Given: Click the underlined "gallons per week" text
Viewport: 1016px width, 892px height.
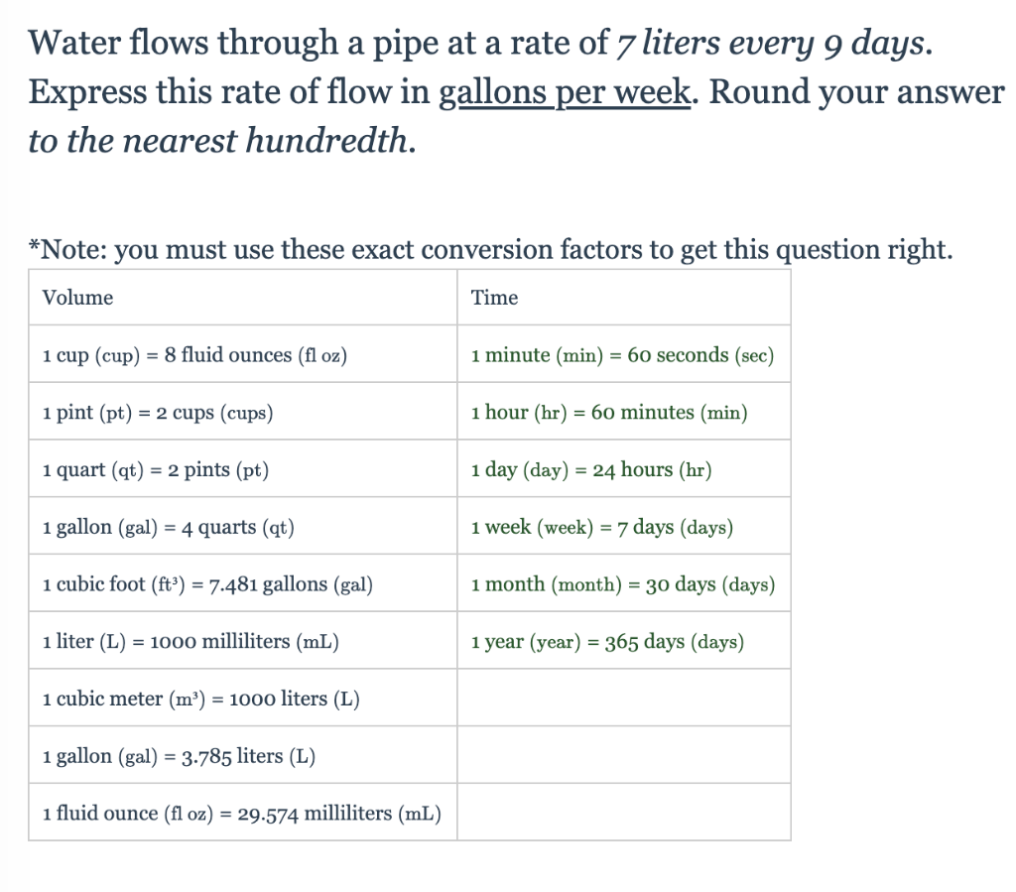Looking at the screenshot, I should pyautogui.click(x=564, y=92).
